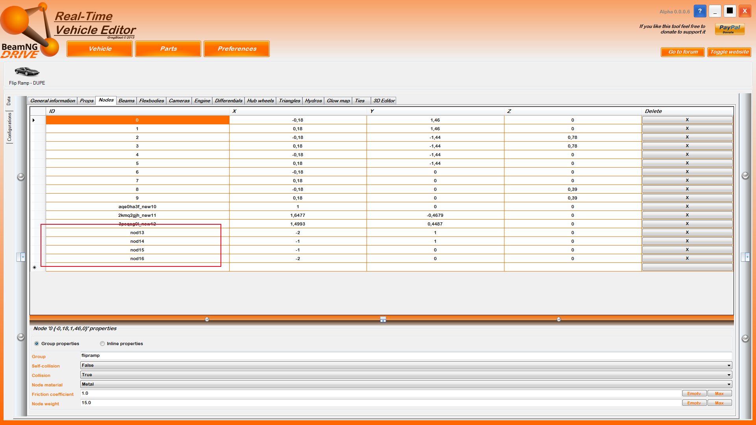Open the Self-collision dropdown
The width and height of the screenshot is (756, 425).
coord(728,366)
